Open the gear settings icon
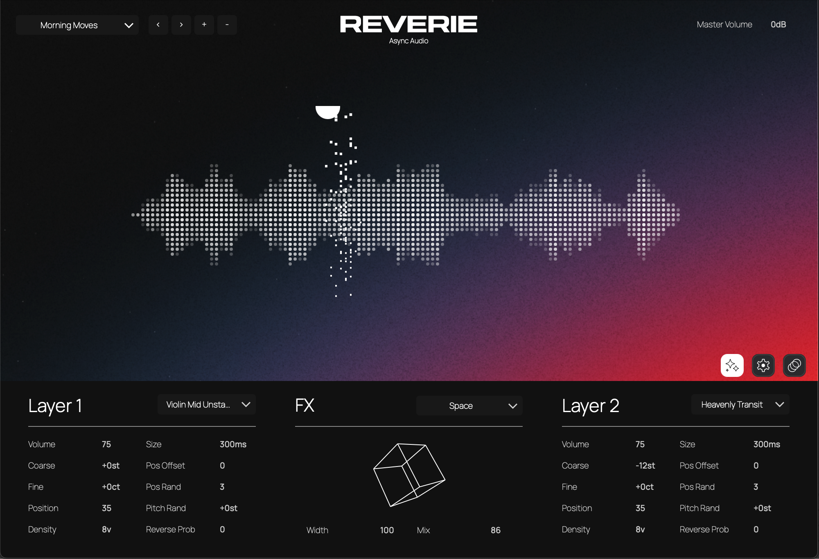The height and width of the screenshot is (559, 819). [763, 365]
